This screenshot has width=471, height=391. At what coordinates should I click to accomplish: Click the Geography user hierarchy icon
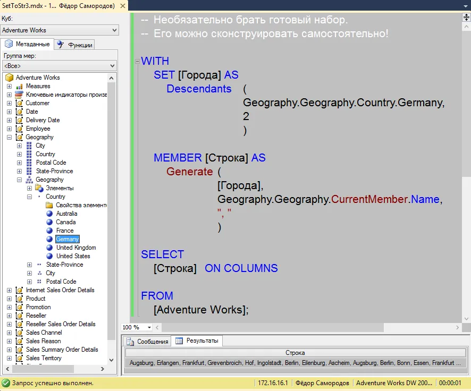(x=29, y=180)
